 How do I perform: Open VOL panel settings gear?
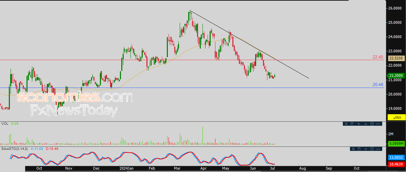tap(372, 124)
